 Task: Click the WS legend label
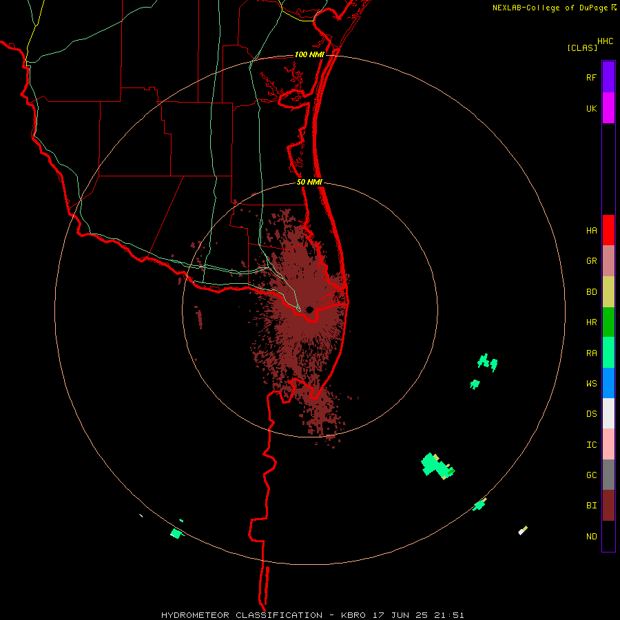pos(592,384)
